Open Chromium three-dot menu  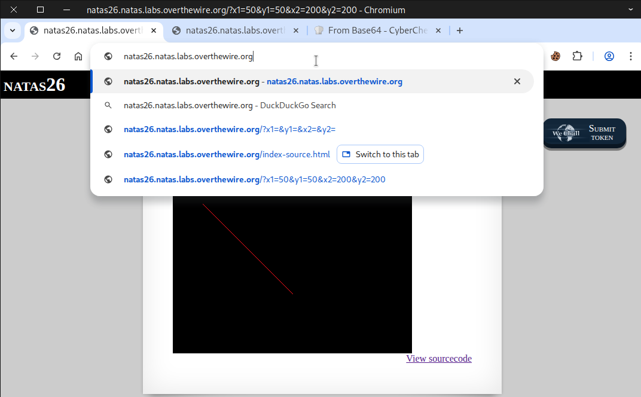[631, 56]
